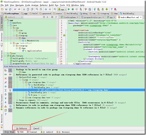
Task: Open Project panel gear settings icon
Action: (x=52, y=17)
